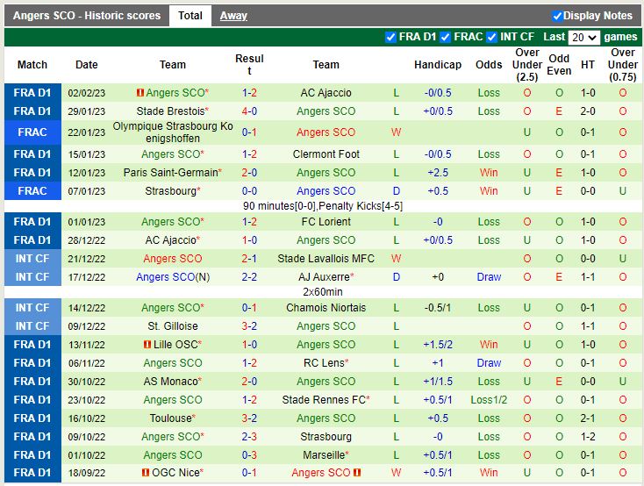The height and width of the screenshot is (486, 644).
Task: Click the 4-0 result against Stade Brestois
Action: (249, 111)
